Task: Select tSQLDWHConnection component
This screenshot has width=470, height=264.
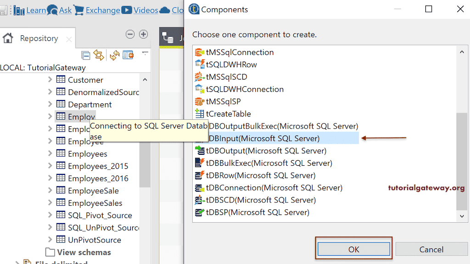Action: coord(245,89)
